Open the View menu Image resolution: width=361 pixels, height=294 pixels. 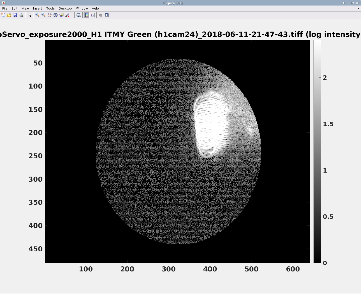click(25, 8)
